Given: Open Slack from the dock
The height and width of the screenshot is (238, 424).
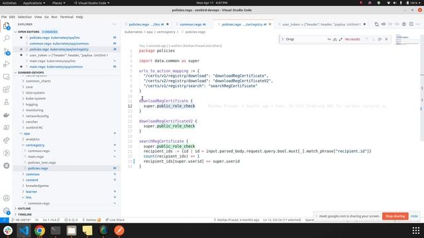Looking at the screenshot, I should tap(8, 231).
